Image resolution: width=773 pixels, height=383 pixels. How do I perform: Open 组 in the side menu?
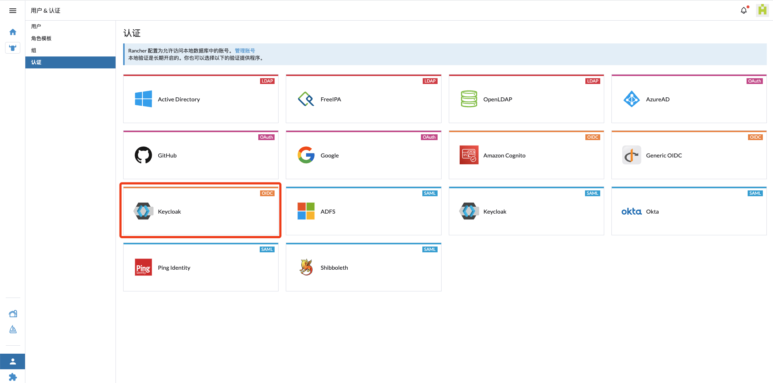[x=34, y=50]
